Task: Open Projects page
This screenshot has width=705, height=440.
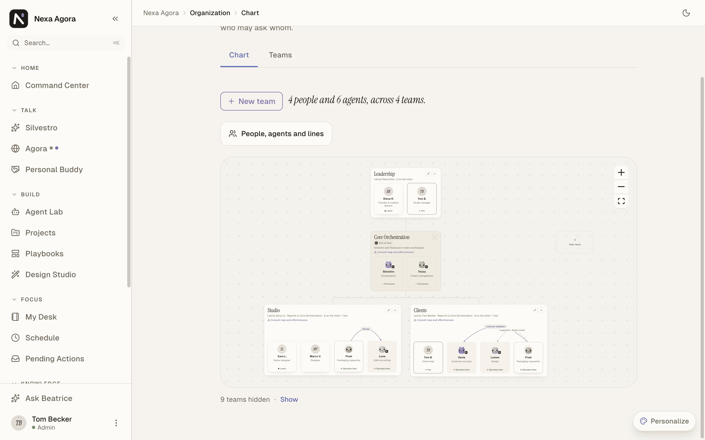Action: coord(66,233)
